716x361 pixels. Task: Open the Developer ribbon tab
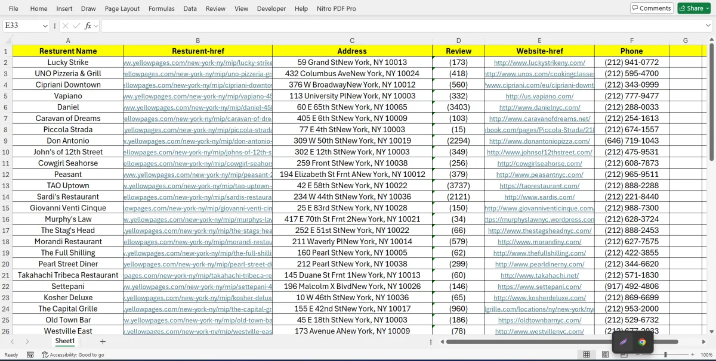tap(271, 8)
